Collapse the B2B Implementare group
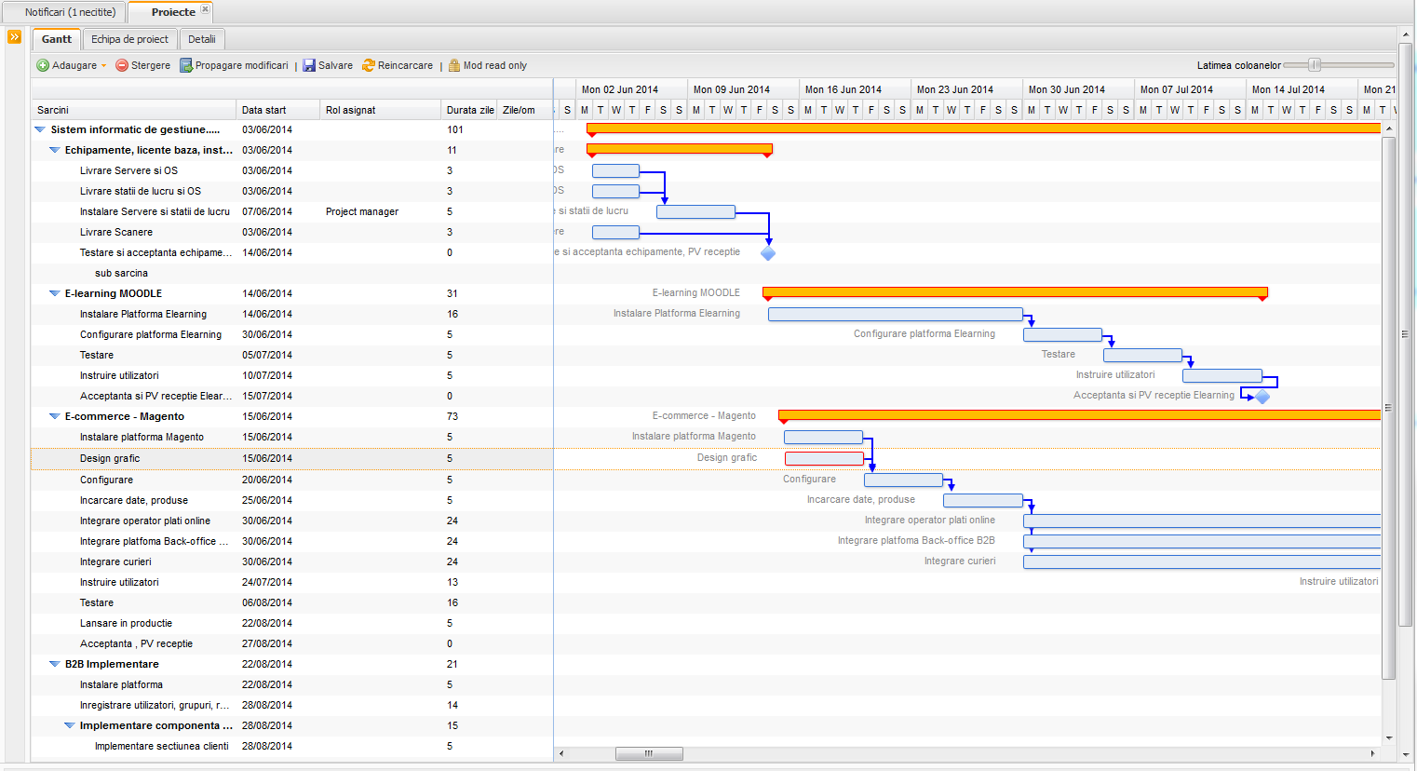This screenshot has height=771, width=1417. (55, 664)
